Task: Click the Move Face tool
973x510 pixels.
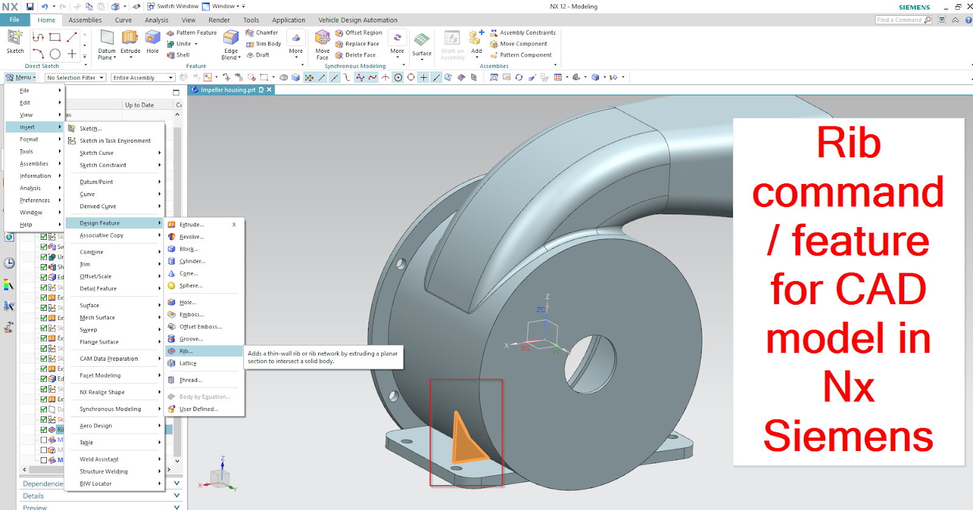Action: 322,45
